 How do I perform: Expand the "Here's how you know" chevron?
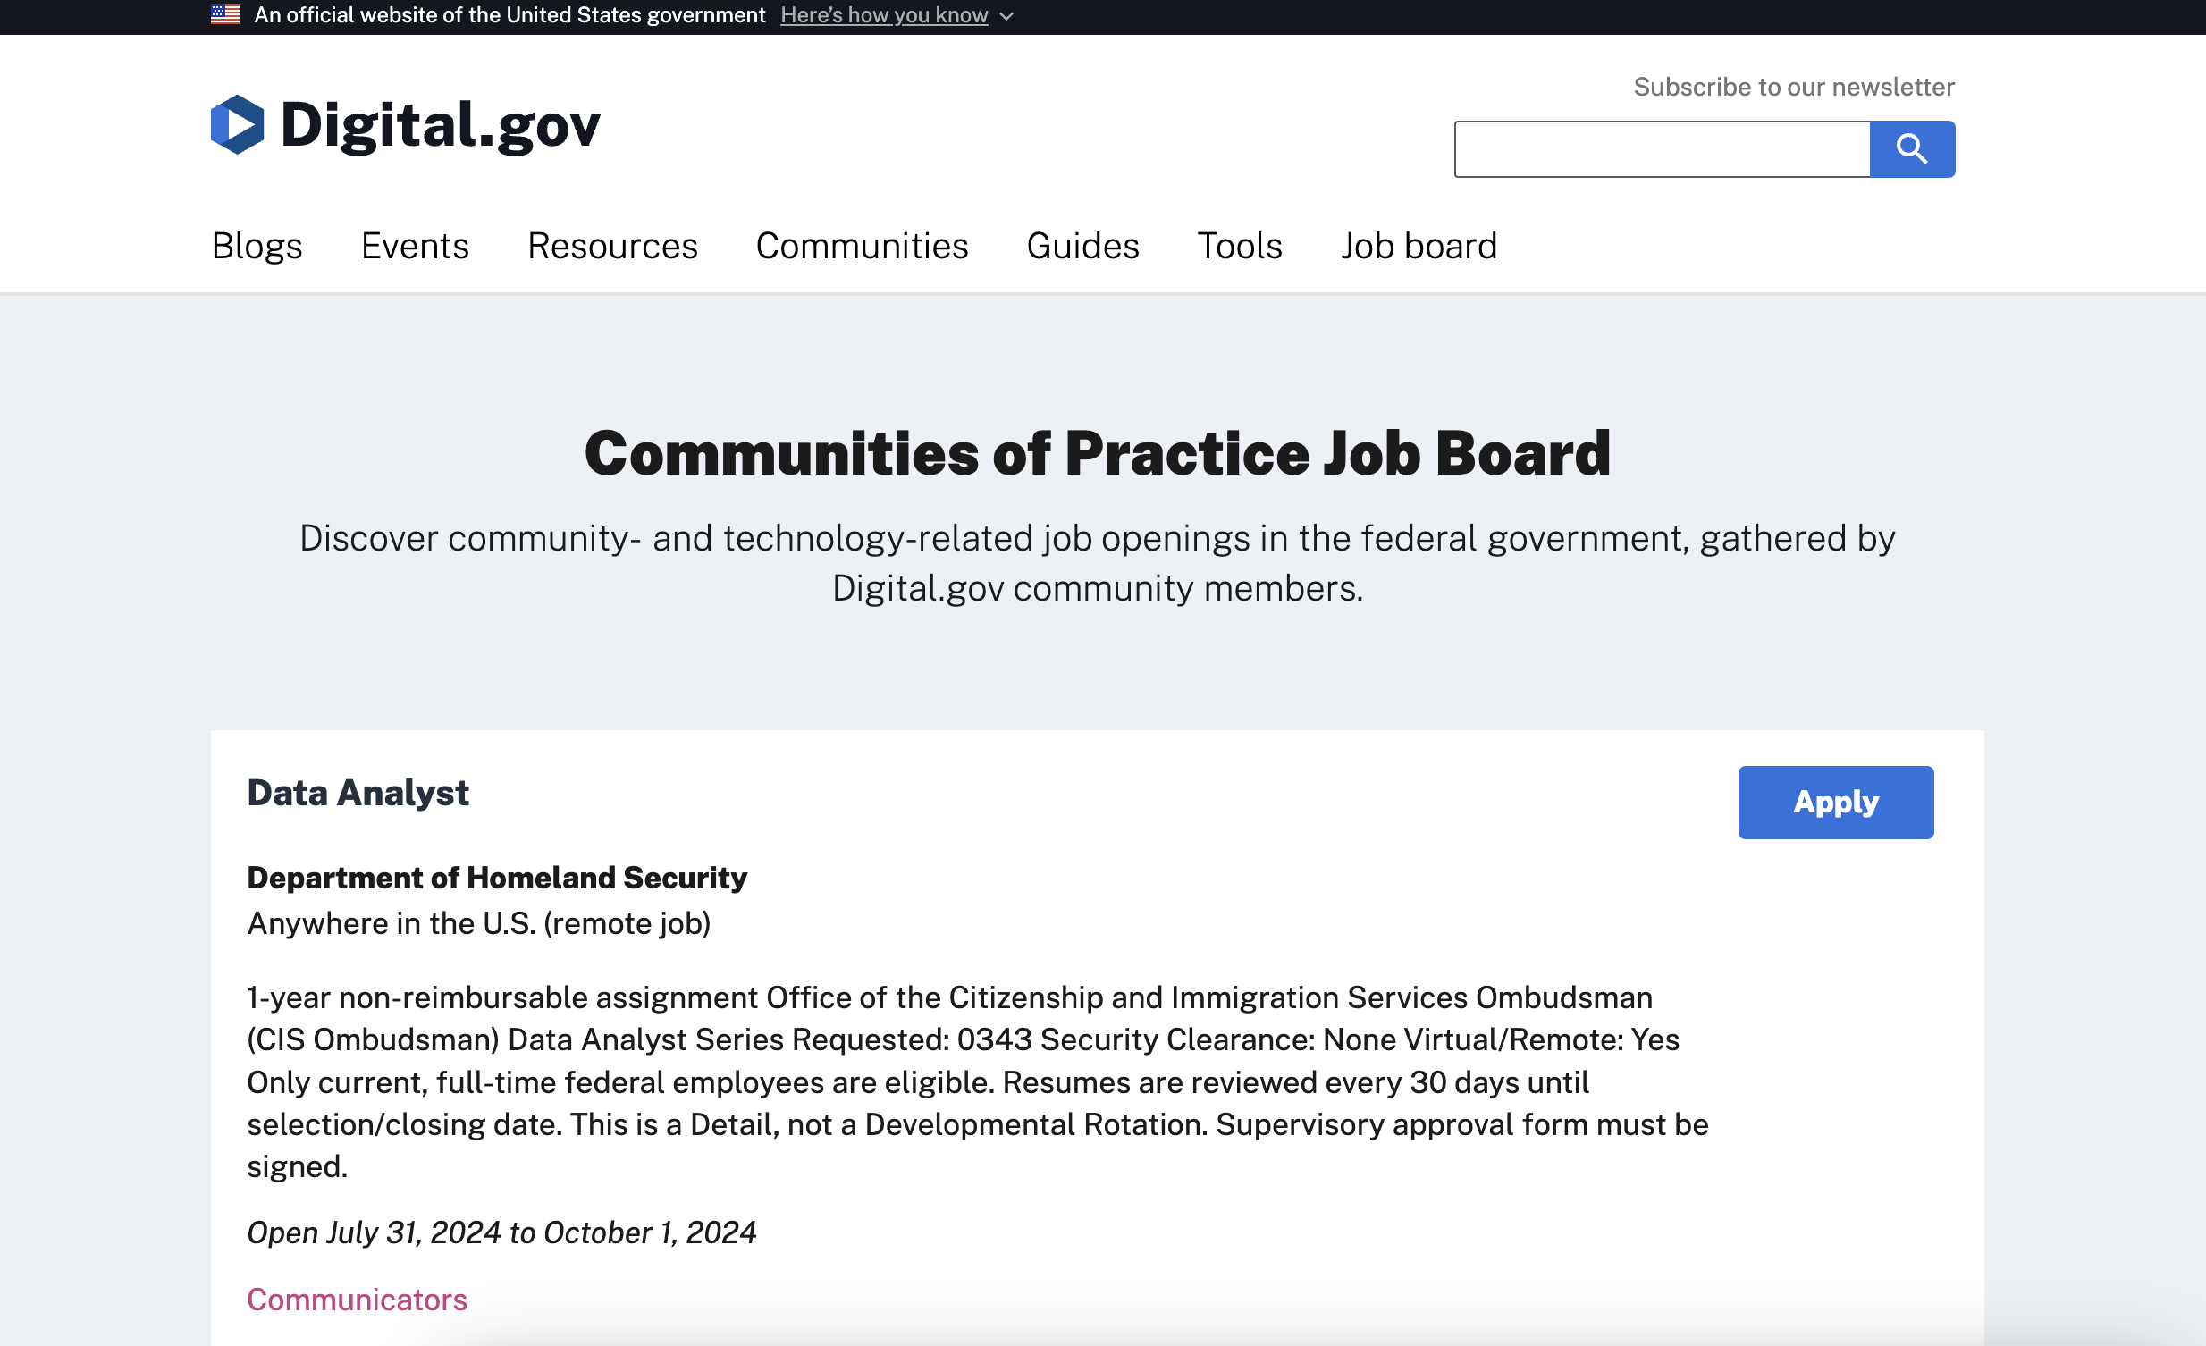pyautogui.click(x=1006, y=16)
